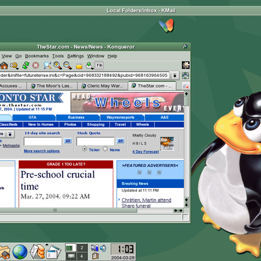Open the GTA site section tab

click(34, 117)
